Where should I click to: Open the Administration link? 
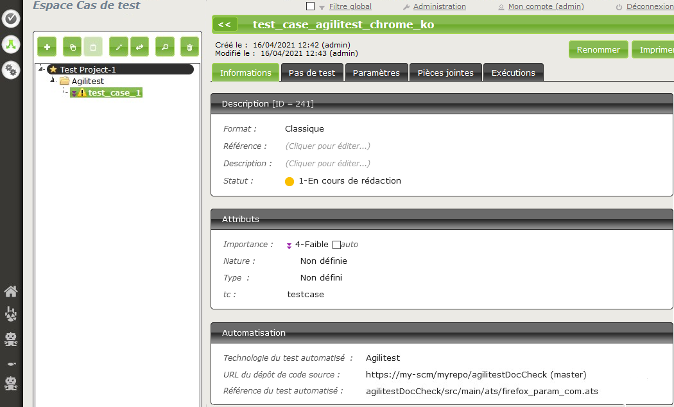coord(439,6)
